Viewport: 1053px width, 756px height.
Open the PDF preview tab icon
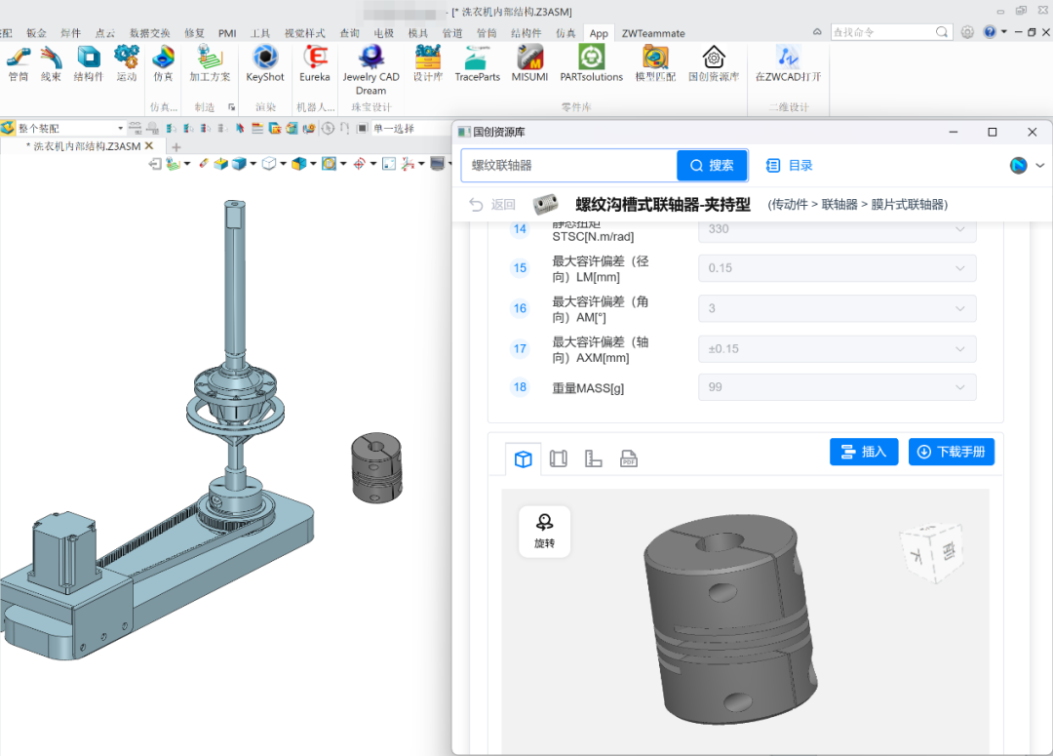[x=629, y=459]
